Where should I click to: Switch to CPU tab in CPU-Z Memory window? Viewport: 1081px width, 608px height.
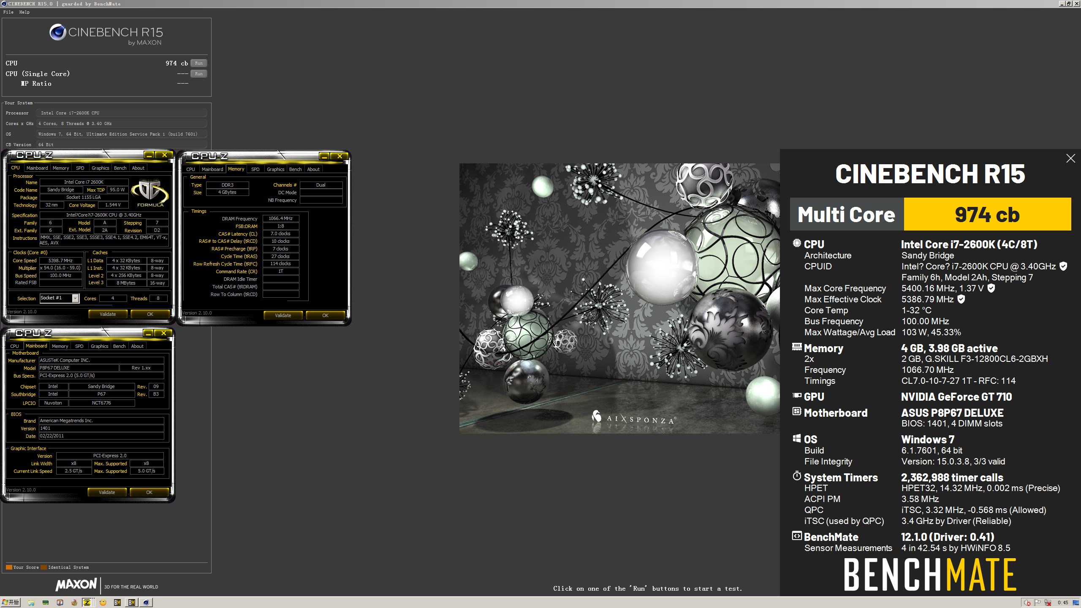tap(190, 169)
